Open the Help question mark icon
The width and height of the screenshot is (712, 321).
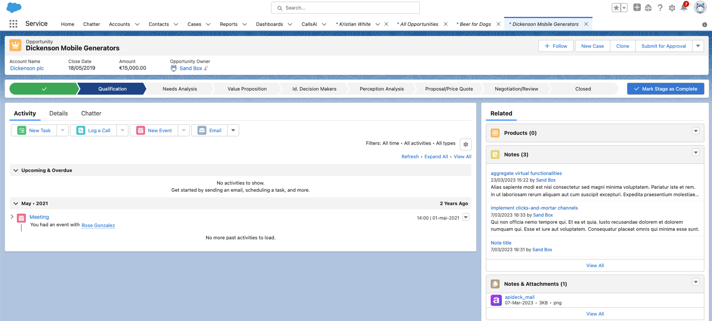click(x=660, y=7)
